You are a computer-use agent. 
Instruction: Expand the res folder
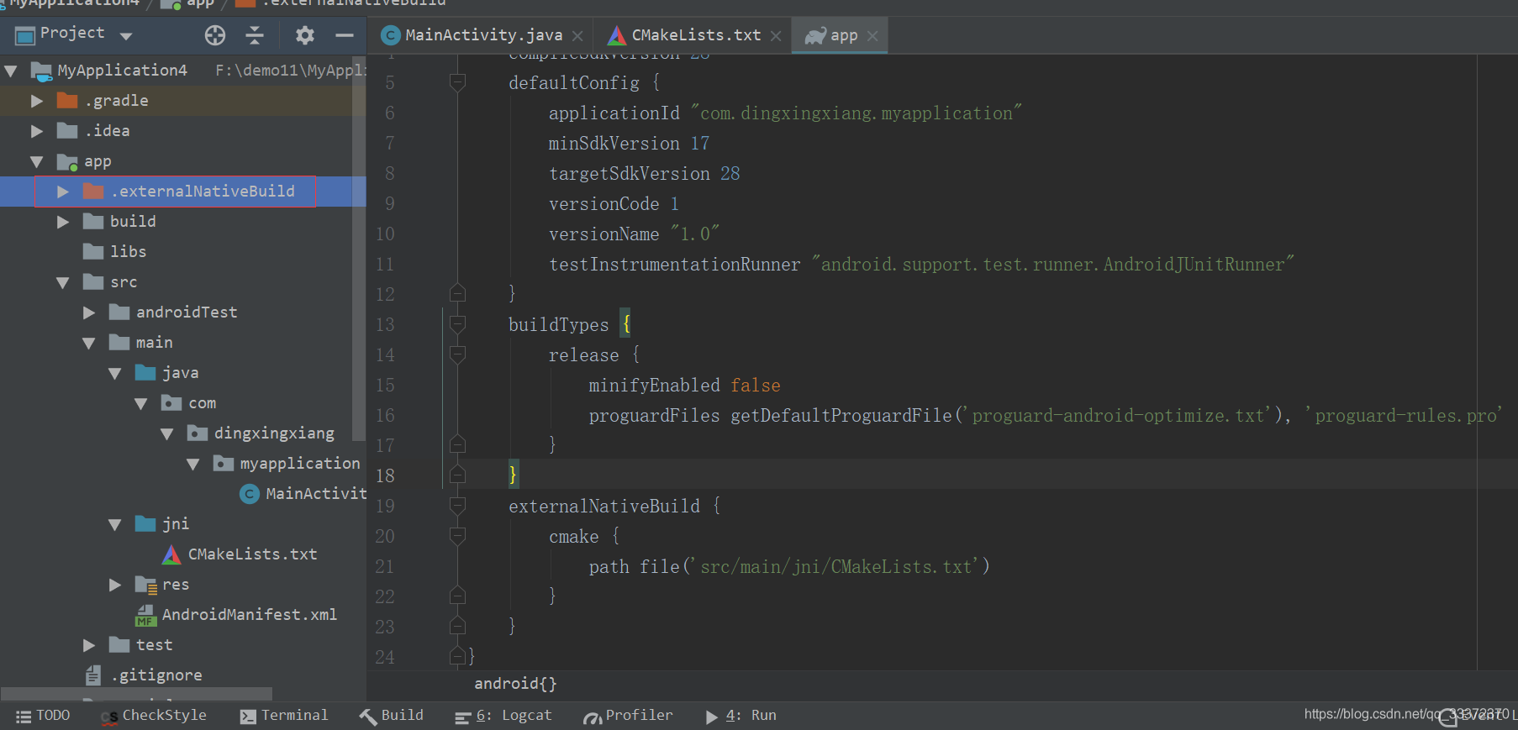(x=115, y=585)
